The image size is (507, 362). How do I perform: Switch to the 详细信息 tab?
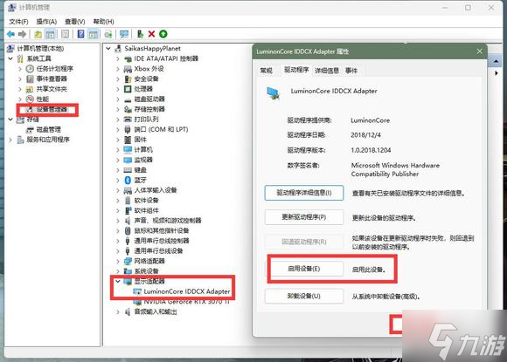coord(327,70)
